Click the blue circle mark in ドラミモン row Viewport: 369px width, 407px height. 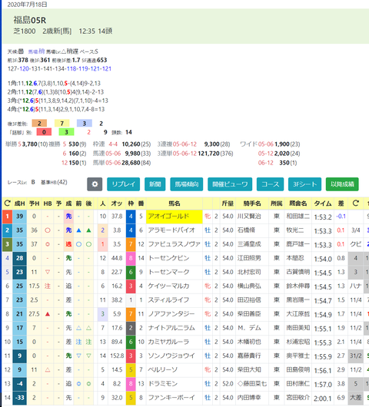(x=78, y=384)
